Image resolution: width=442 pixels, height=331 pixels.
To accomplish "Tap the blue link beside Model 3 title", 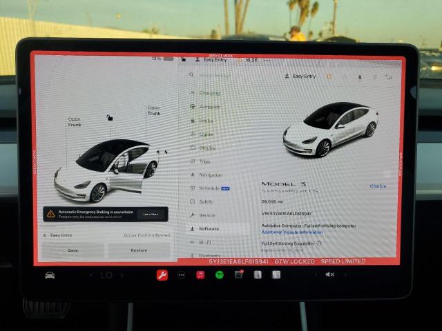I will tap(378, 186).
